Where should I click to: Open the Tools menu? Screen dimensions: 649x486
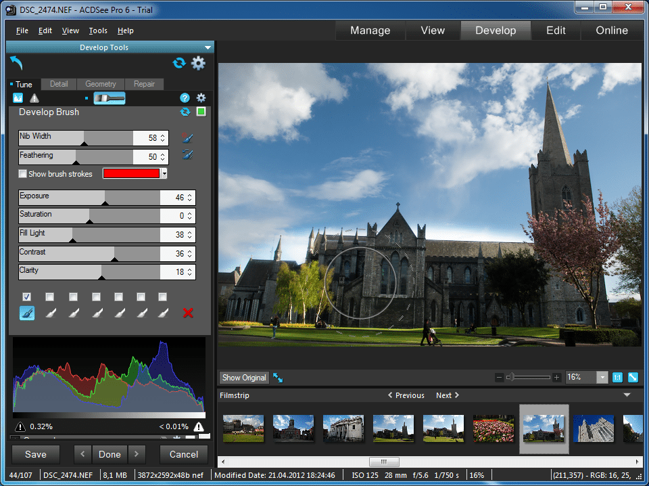pos(98,30)
